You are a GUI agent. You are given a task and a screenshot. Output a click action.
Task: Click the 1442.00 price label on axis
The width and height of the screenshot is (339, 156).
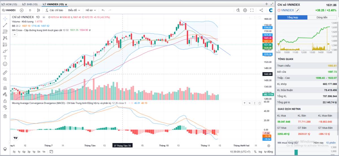coord(268,74)
